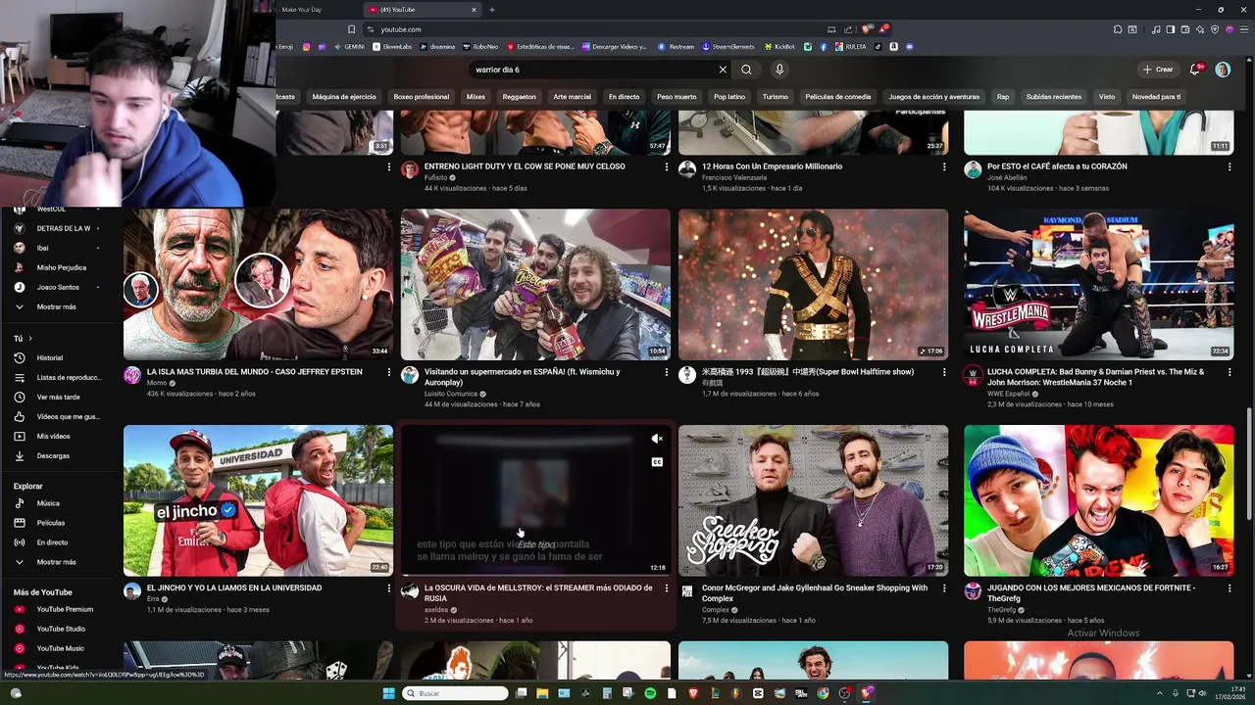
Task: Open 'En directo' under Explorar in sidebar
Action: 57,542
